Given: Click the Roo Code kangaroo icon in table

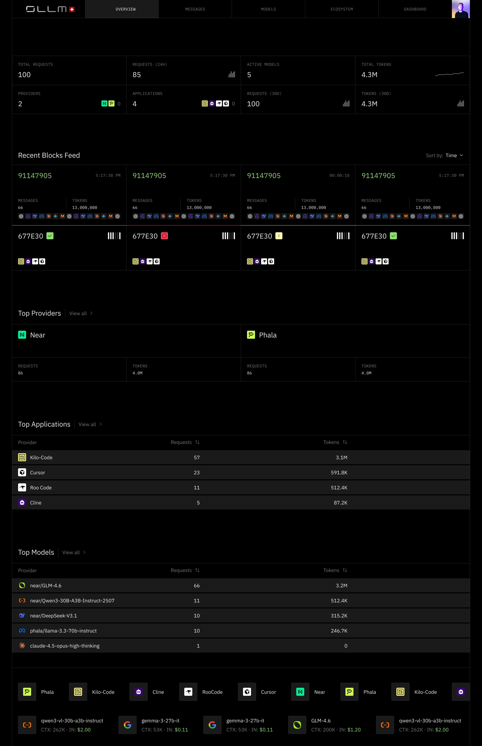Looking at the screenshot, I should [x=22, y=487].
